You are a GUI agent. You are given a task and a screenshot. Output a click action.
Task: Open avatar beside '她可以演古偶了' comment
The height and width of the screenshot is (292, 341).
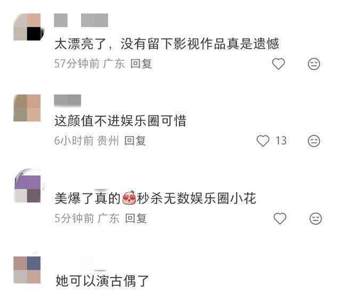tap(27, 270)
